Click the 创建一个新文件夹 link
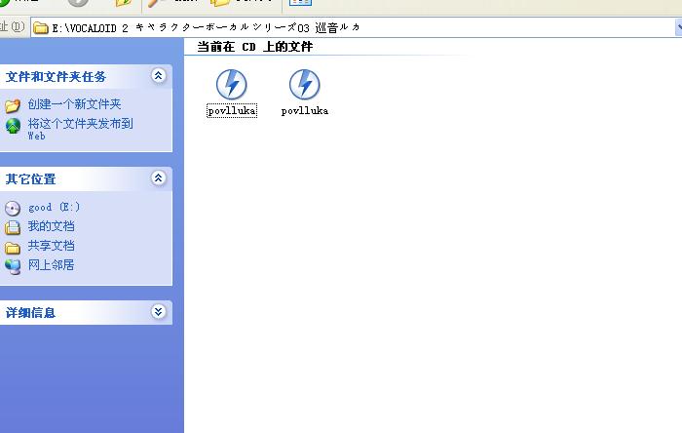The height and width of the screenshot is (433, 682). (74, 104)
